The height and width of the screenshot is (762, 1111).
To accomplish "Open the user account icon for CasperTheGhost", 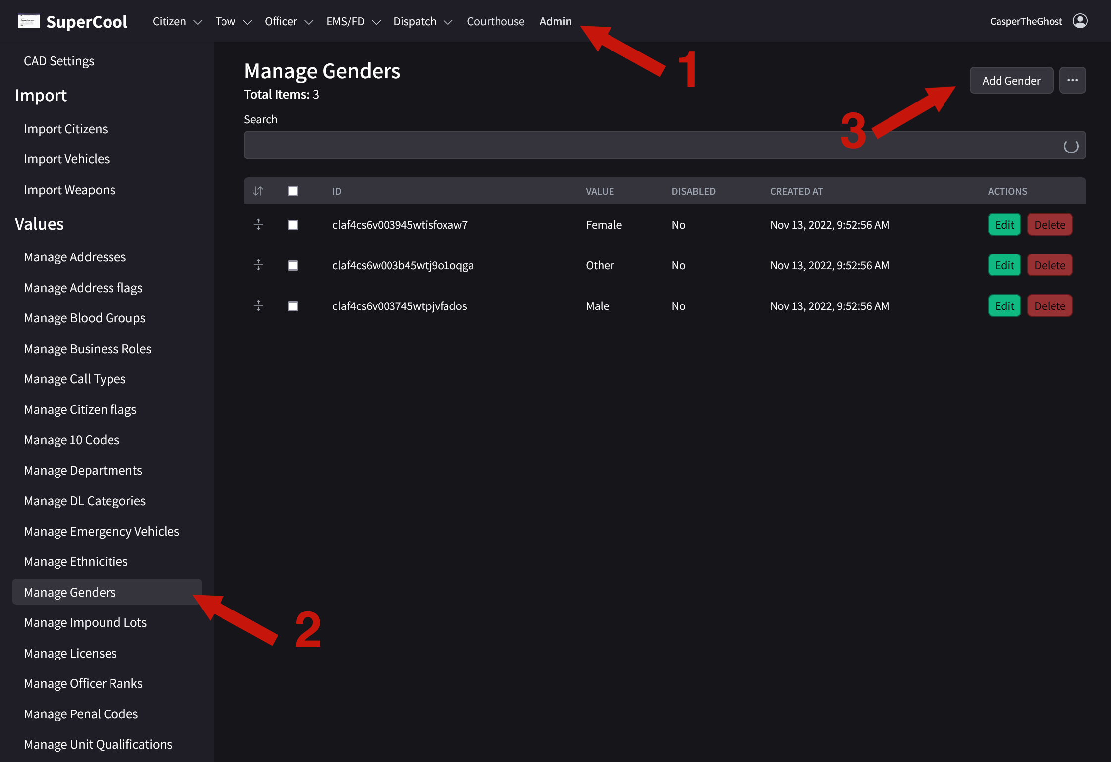I will click(1080, 21).
